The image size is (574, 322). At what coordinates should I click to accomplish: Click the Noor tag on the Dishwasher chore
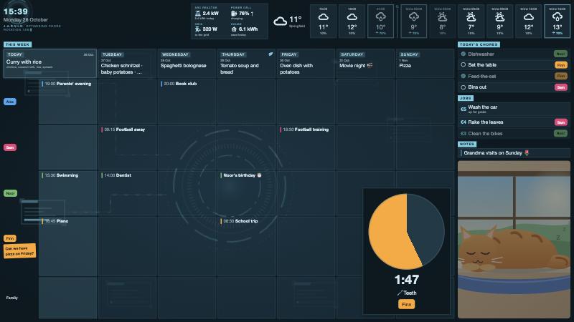(560, 54)
